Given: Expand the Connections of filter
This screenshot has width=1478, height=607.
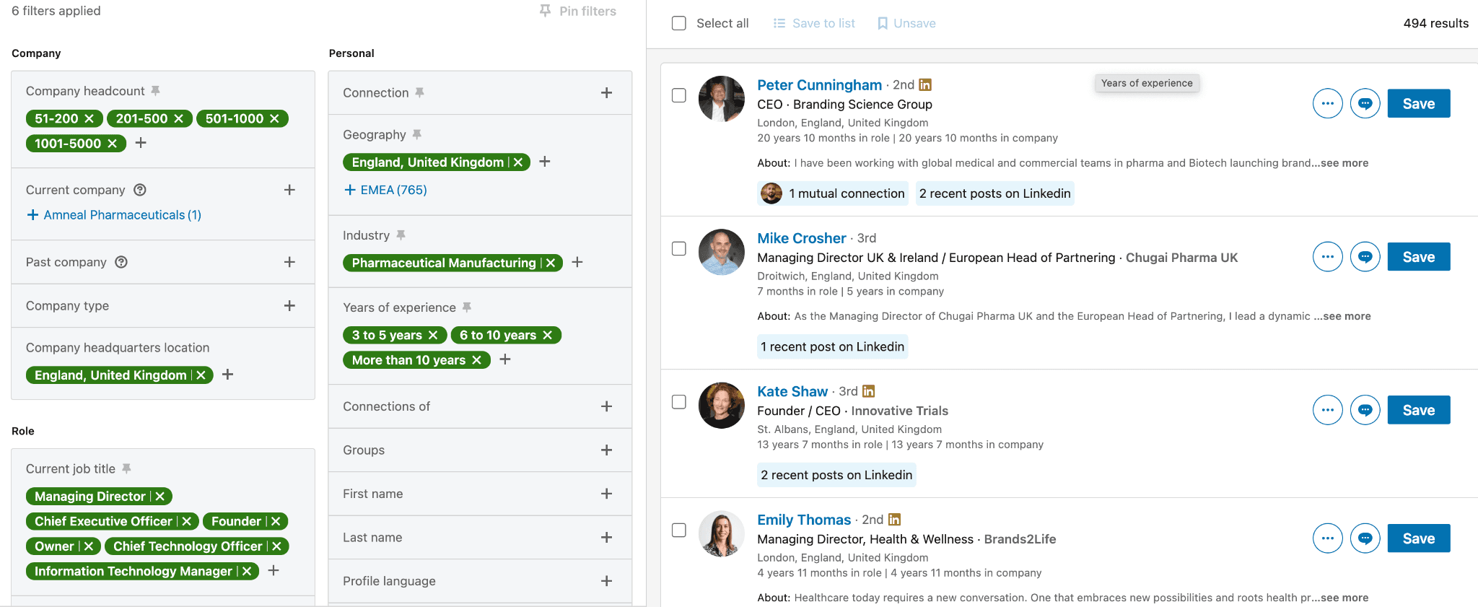Looking at the screenshot, I should [x=606, y=406].
